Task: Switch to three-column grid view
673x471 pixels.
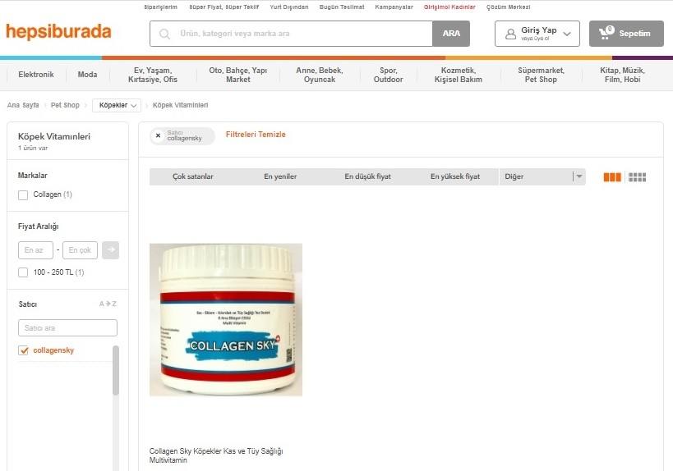Action: [612, 177]
